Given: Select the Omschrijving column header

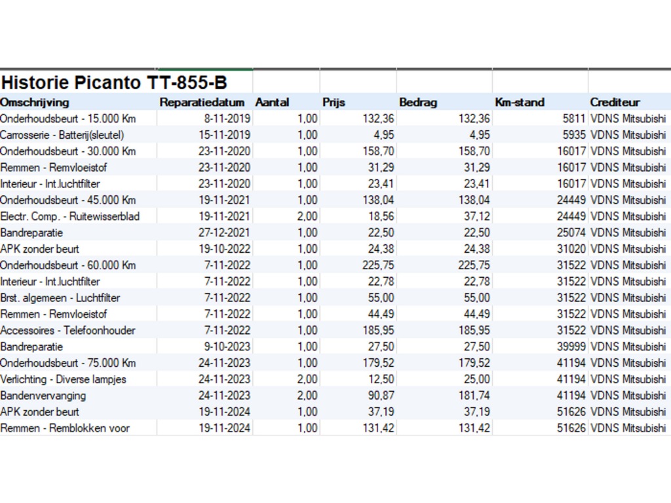Looking at the screenshot, I should coord(35,102).
